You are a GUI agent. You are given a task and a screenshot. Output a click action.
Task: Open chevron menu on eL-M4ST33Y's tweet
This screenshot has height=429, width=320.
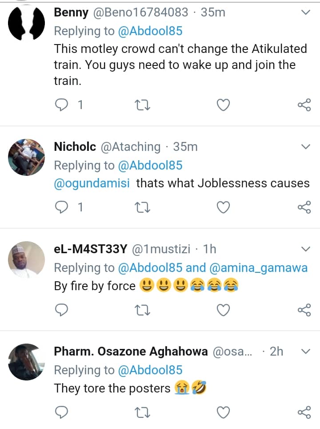point(305,249)
